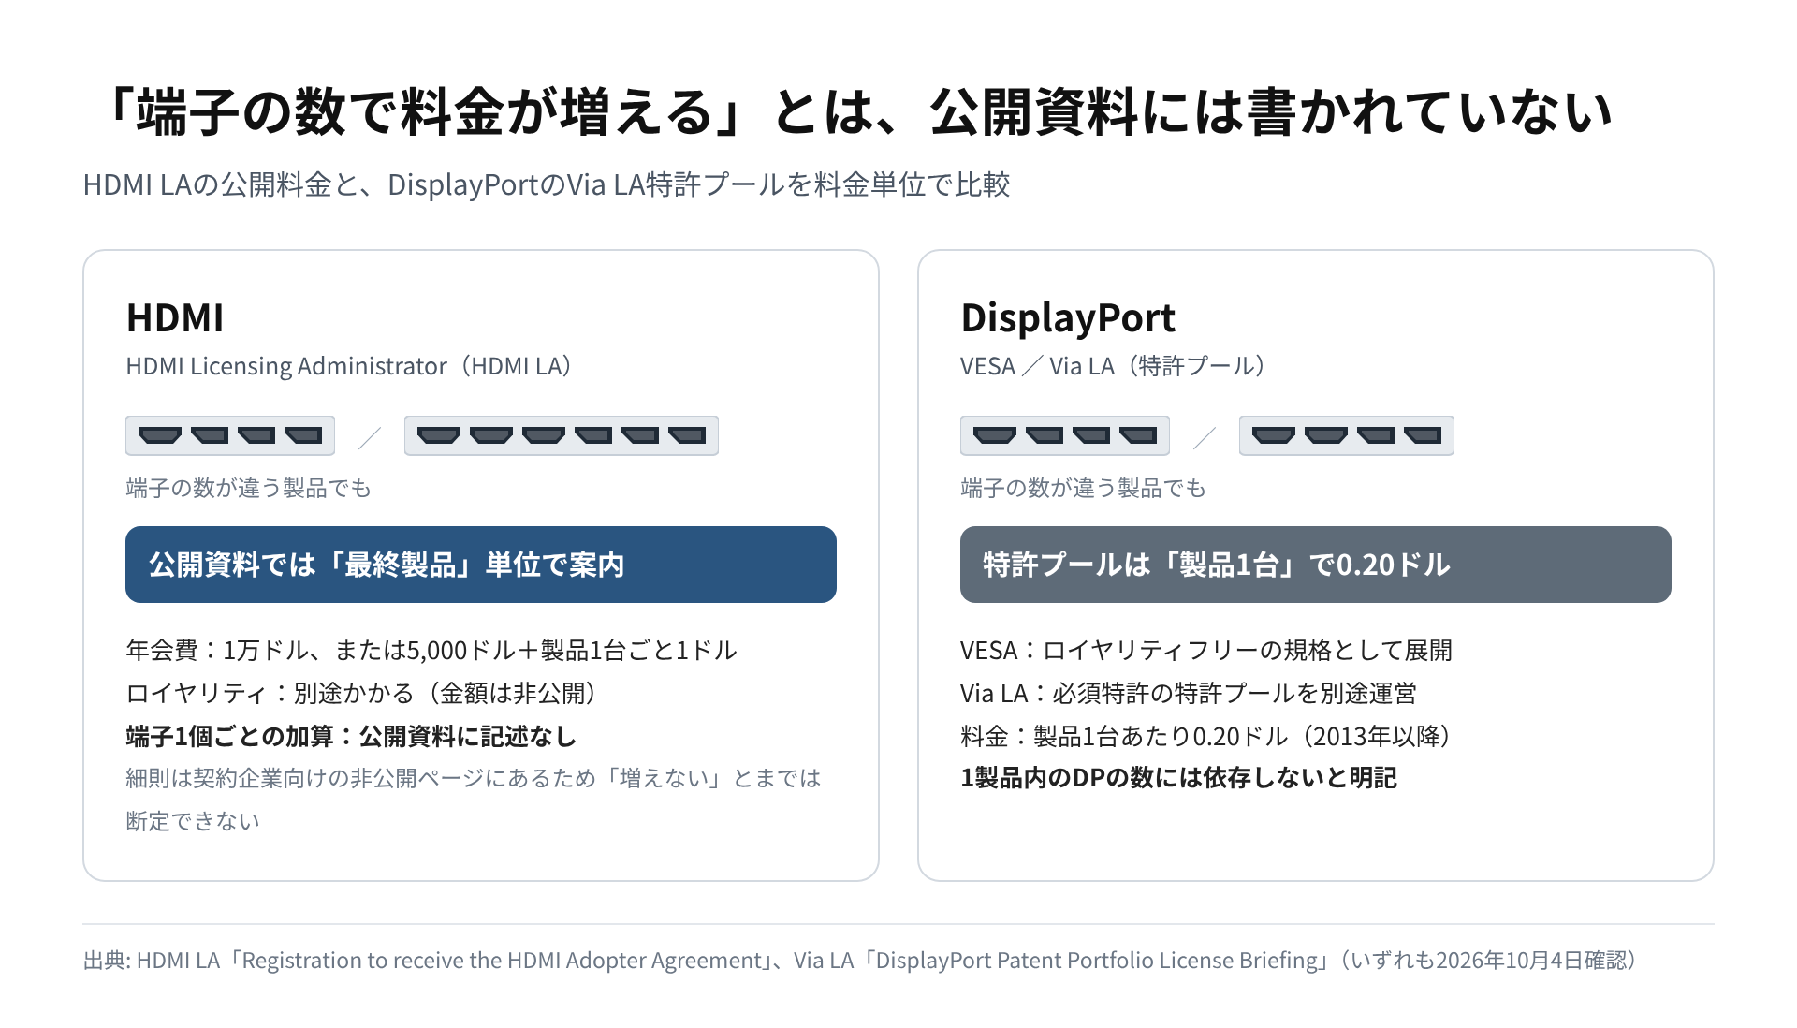
Task: Click the four-port HDMI connector strip
Action: (x=230, y=435)
